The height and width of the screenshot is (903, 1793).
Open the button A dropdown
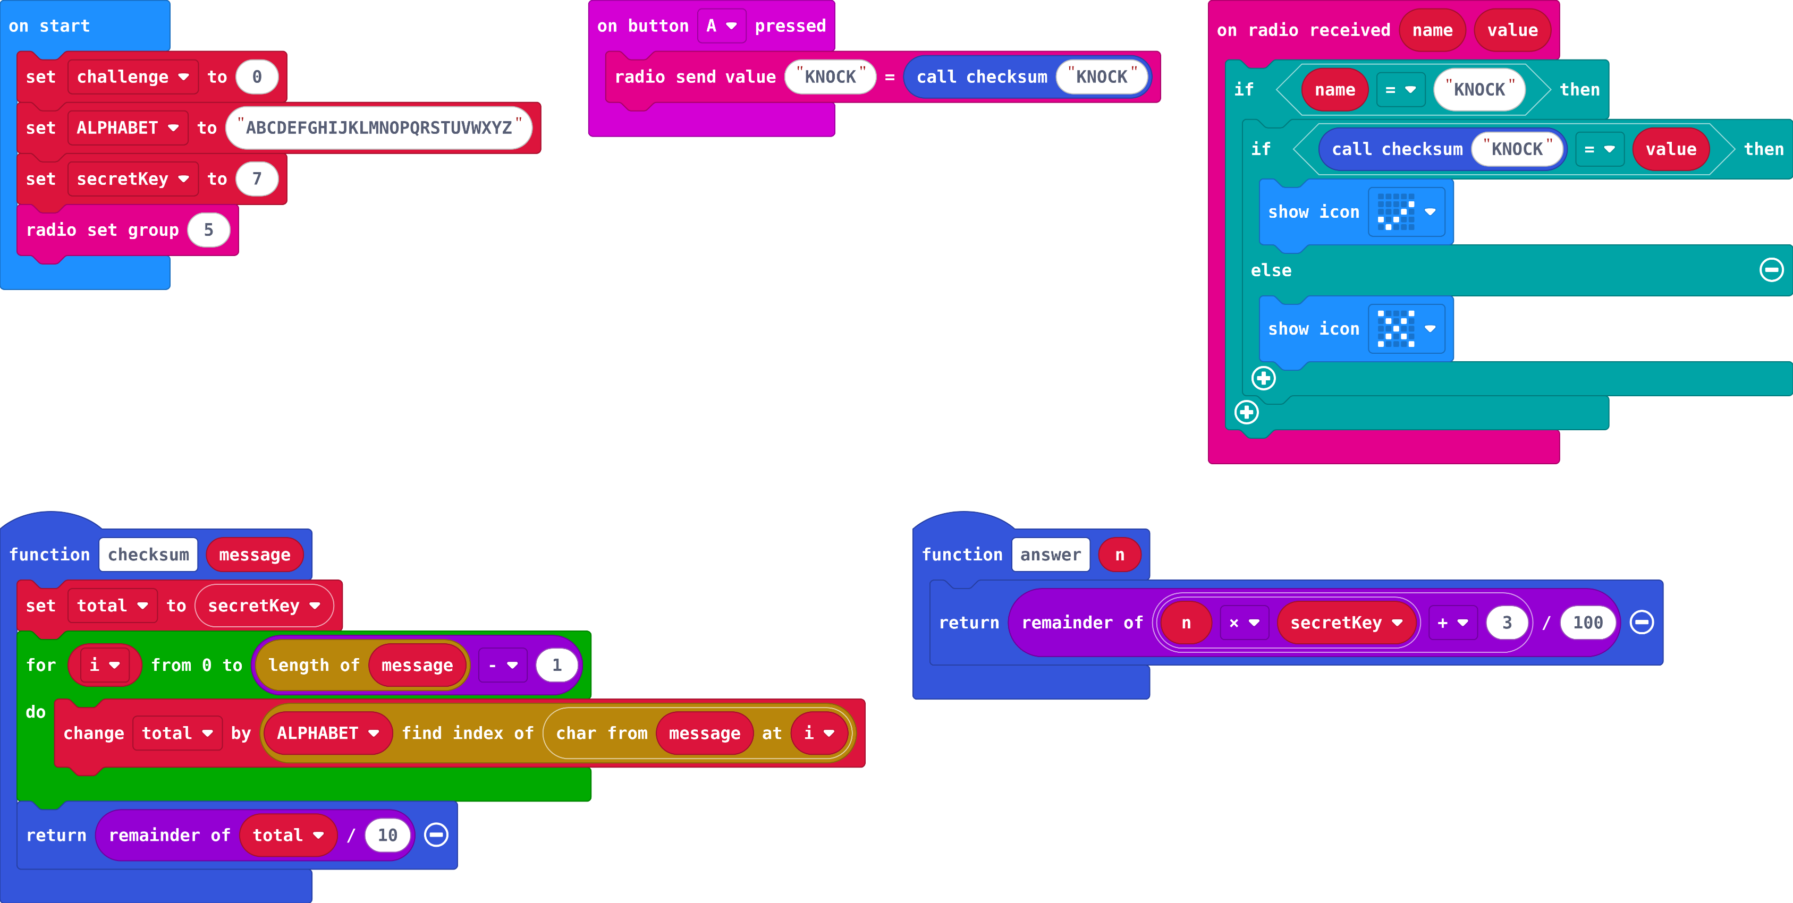722,27
